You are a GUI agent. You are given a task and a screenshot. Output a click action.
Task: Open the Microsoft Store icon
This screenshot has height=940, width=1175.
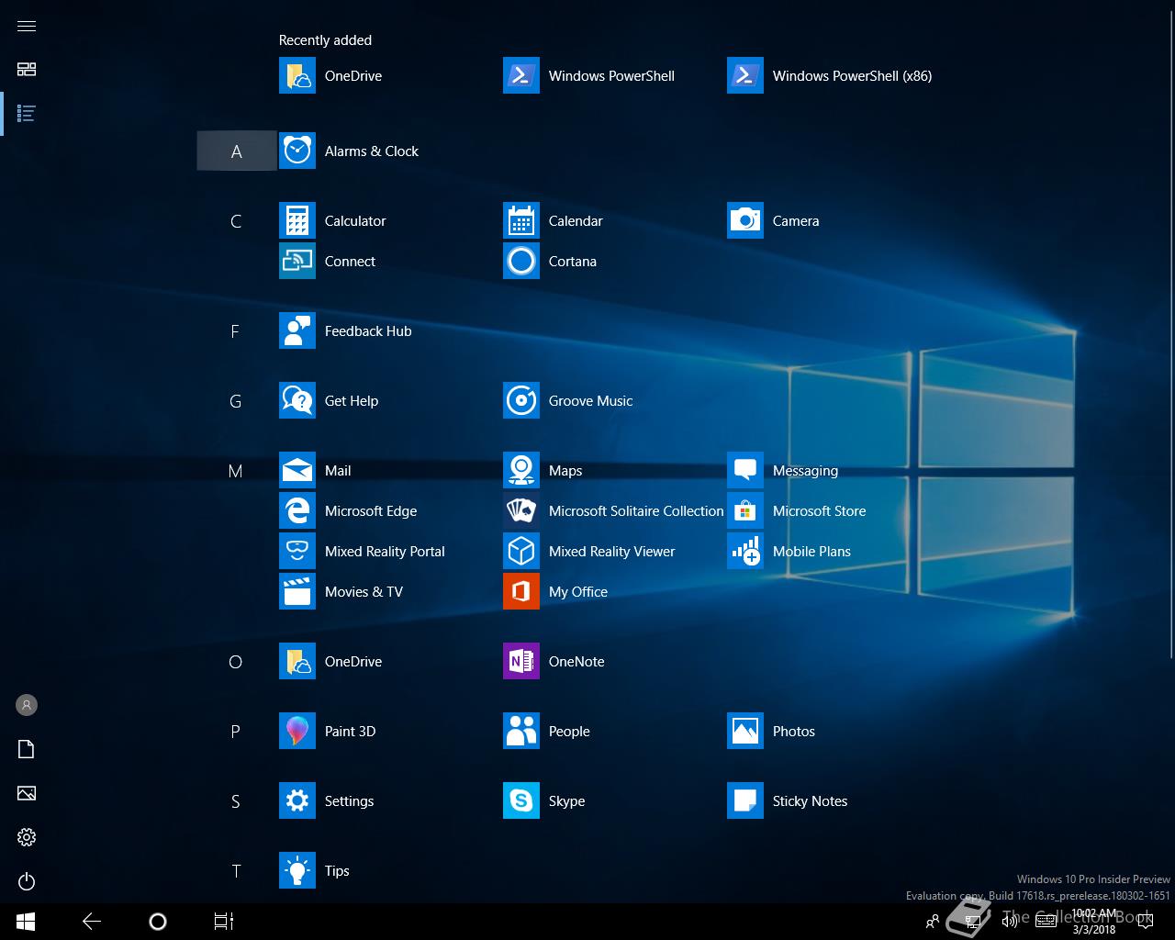click(745, 510)
